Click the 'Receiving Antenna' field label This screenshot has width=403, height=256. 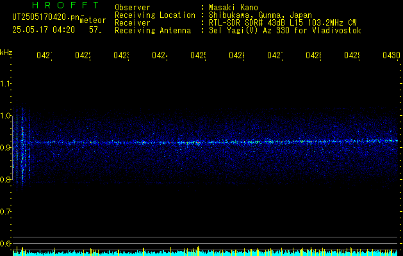click(x=153, y=31)
